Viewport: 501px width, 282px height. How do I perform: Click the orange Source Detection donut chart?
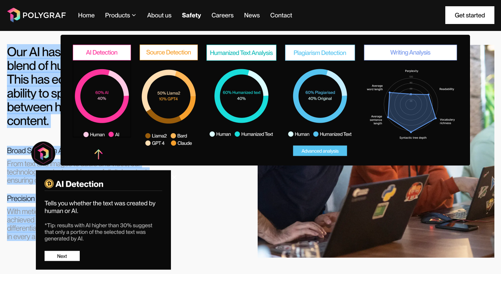[x=169, y=97]
